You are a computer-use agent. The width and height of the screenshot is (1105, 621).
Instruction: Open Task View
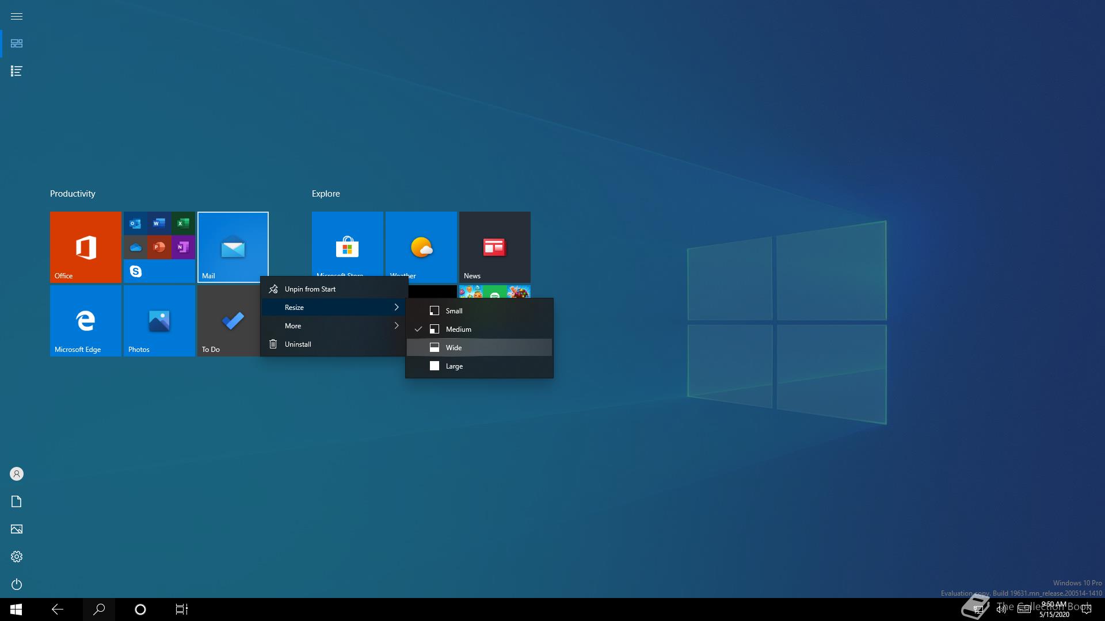[x=182, y=609]
